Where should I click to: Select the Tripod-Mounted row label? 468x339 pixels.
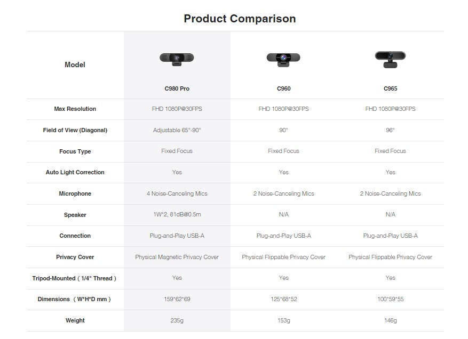(x=75, y=278)
